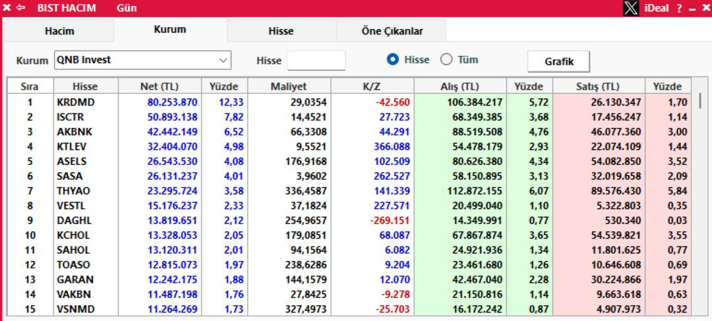This screenshot has height=321, width=712.
Task: Sort by the Sıra column header
Action: [x=30, y=86]
